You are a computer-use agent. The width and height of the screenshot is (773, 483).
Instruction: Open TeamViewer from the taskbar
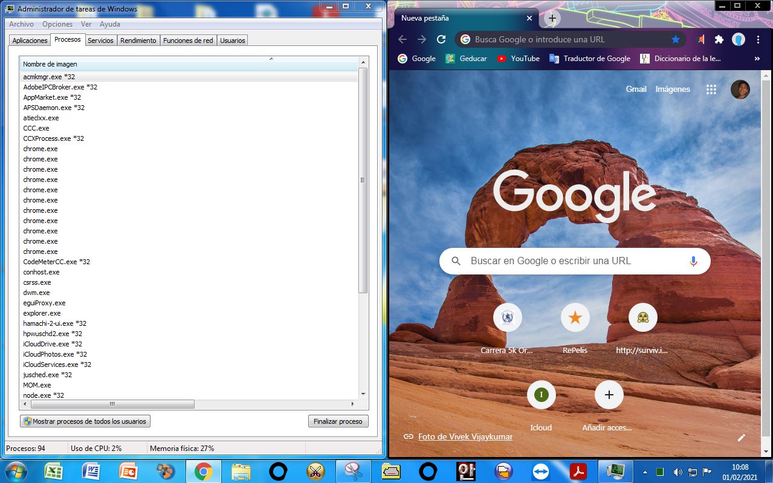[541, 471]
